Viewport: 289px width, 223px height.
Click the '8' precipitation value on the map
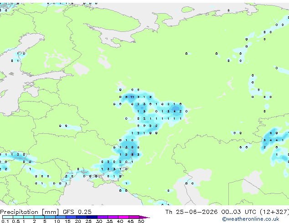(x=132, y=155)
